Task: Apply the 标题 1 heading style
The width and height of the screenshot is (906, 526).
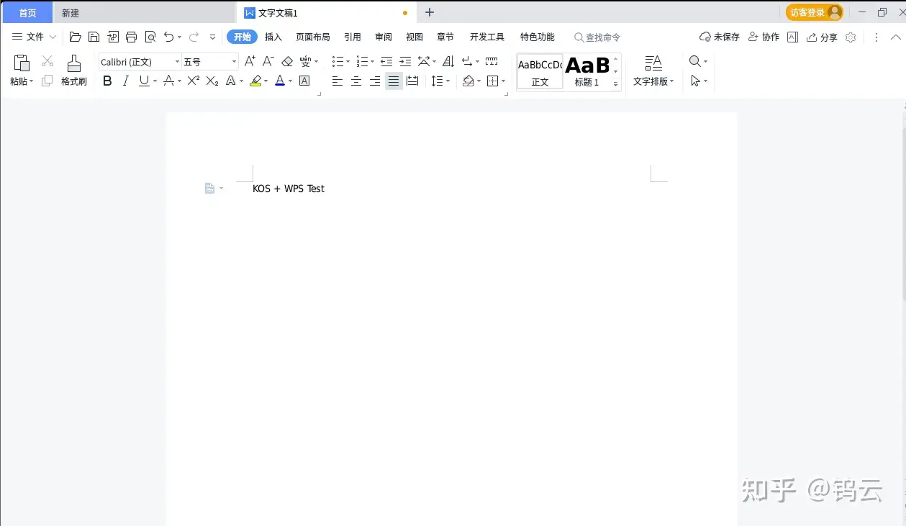Action: pos(586,71)
